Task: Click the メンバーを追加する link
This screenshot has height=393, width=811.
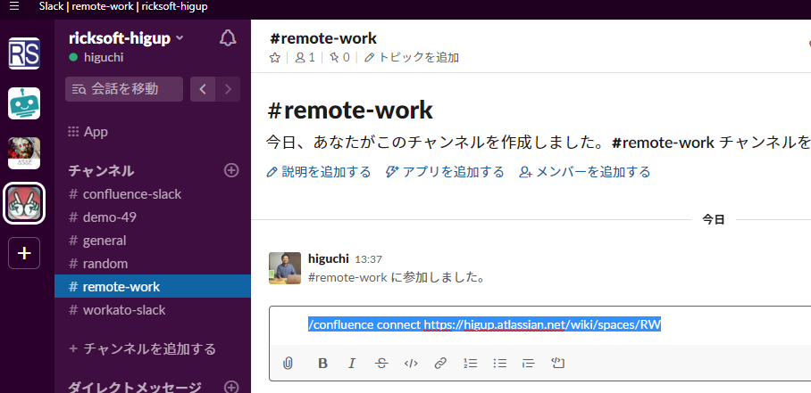Action: 584,172
